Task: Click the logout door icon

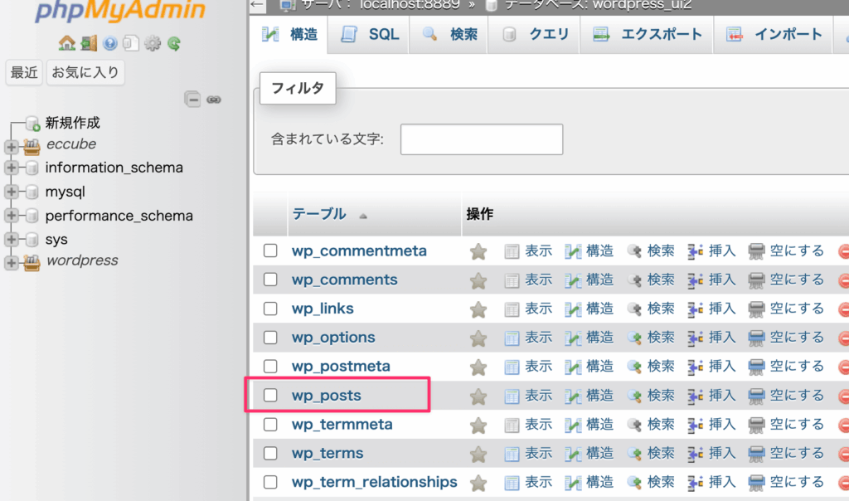Action: 89,43
